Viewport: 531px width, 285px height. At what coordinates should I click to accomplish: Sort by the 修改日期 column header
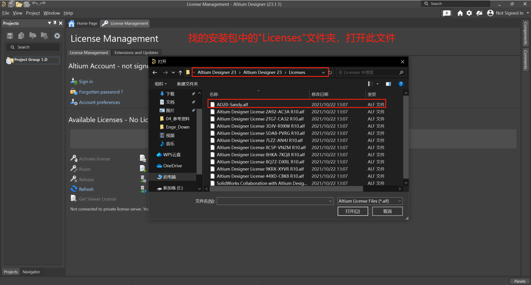pos(337,94)
